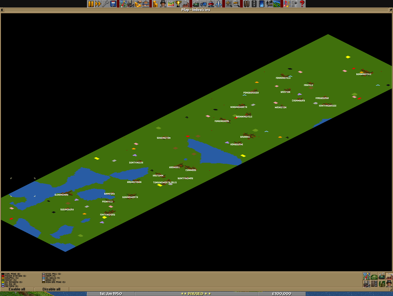Click the Tundingworth Falls label on map
This screenshot has width=393, height=296.
165,182
